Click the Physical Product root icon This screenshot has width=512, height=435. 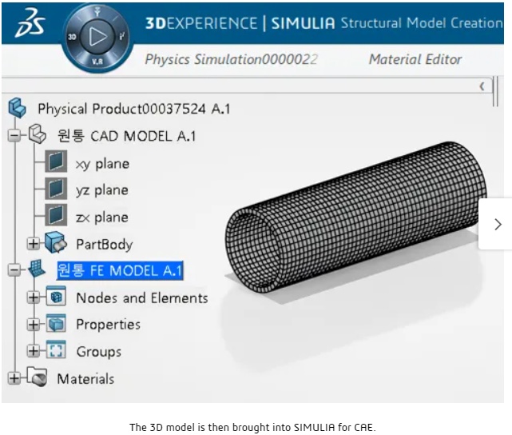18,108
